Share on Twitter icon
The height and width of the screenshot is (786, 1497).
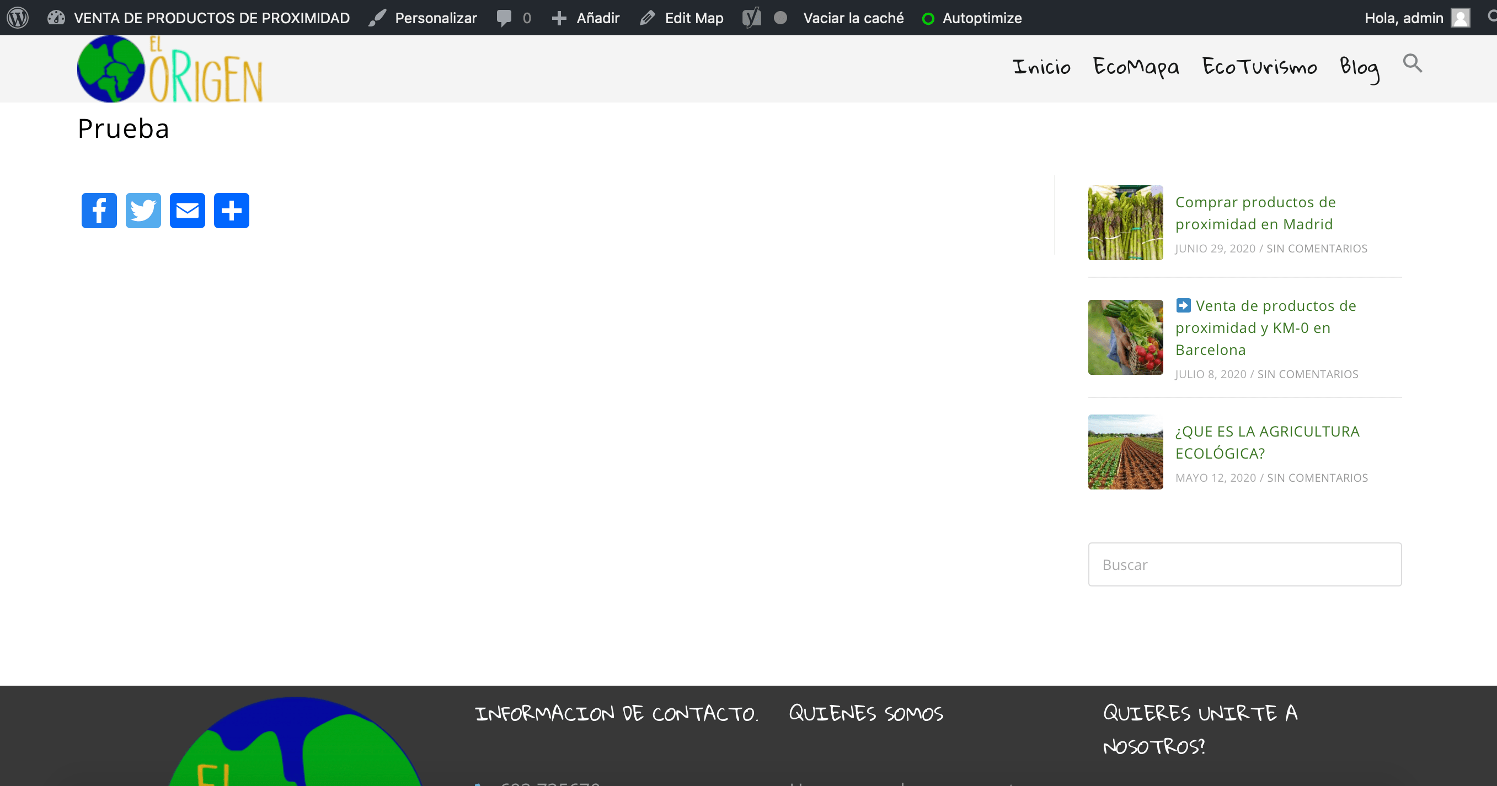click(143, 211)
